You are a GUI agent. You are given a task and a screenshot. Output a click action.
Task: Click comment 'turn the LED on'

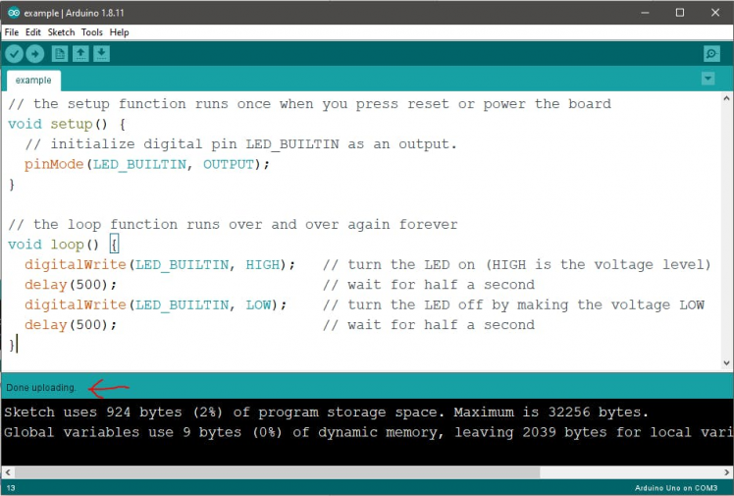click(x=411, y=264)
